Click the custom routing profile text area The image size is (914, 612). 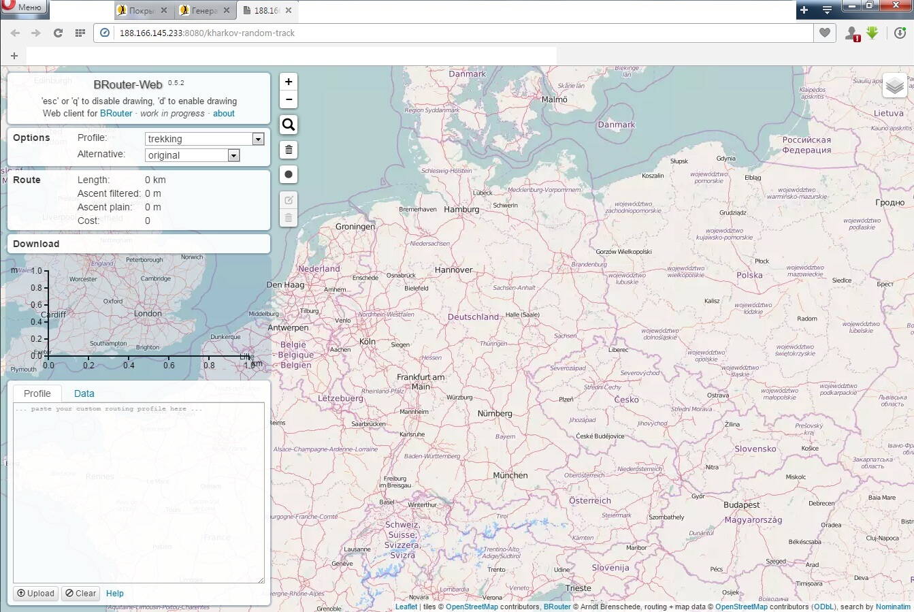(x=139, y=492)
